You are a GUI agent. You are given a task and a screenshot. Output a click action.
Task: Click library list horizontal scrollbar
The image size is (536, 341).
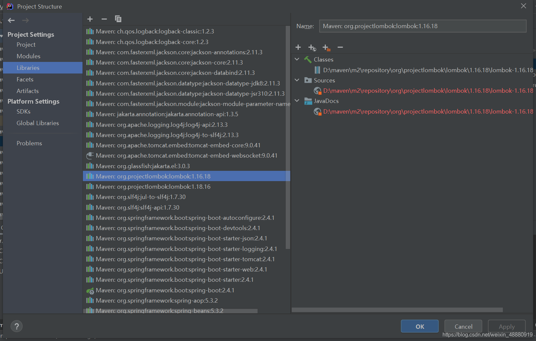point(170,311)
